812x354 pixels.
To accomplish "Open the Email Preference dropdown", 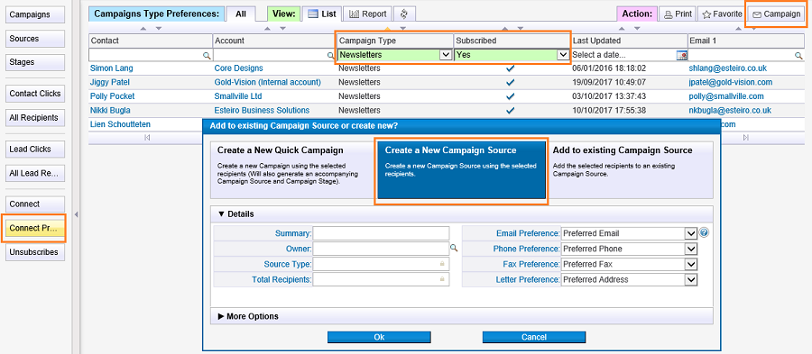I will 691,233.
